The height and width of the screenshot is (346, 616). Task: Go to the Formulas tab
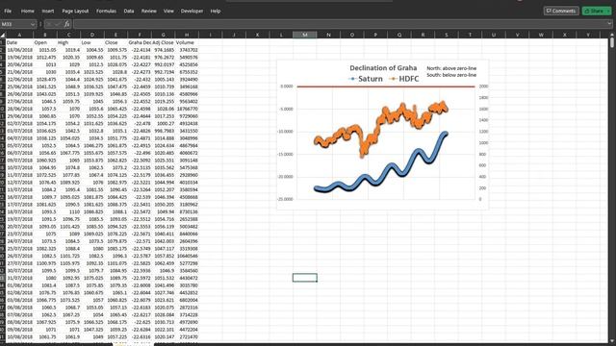106,11
